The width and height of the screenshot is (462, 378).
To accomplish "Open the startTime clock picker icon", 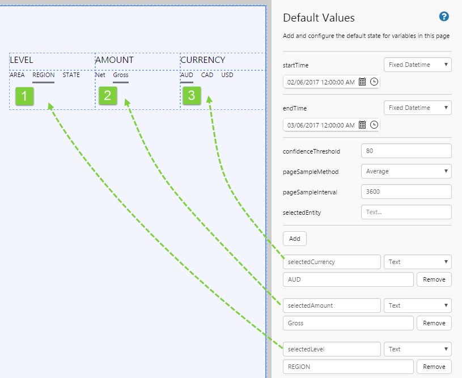I will coord(374,82).
